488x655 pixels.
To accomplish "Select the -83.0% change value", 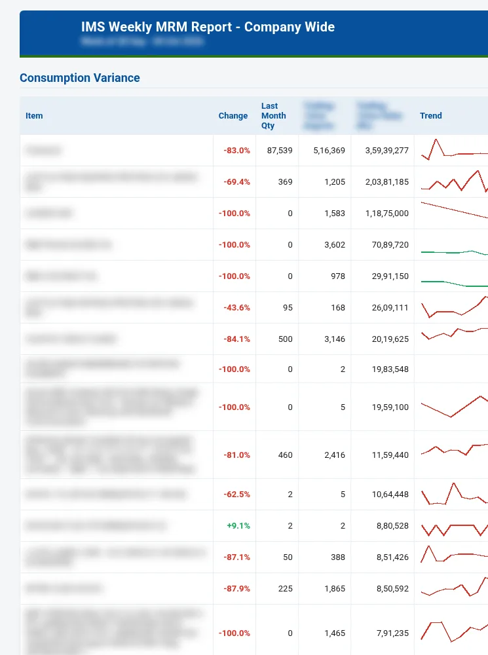I will [x=237, y=151].
